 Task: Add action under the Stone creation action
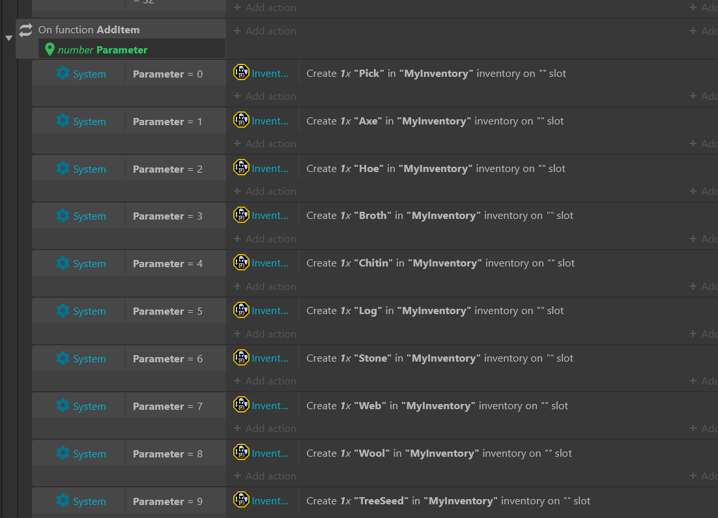265,381
